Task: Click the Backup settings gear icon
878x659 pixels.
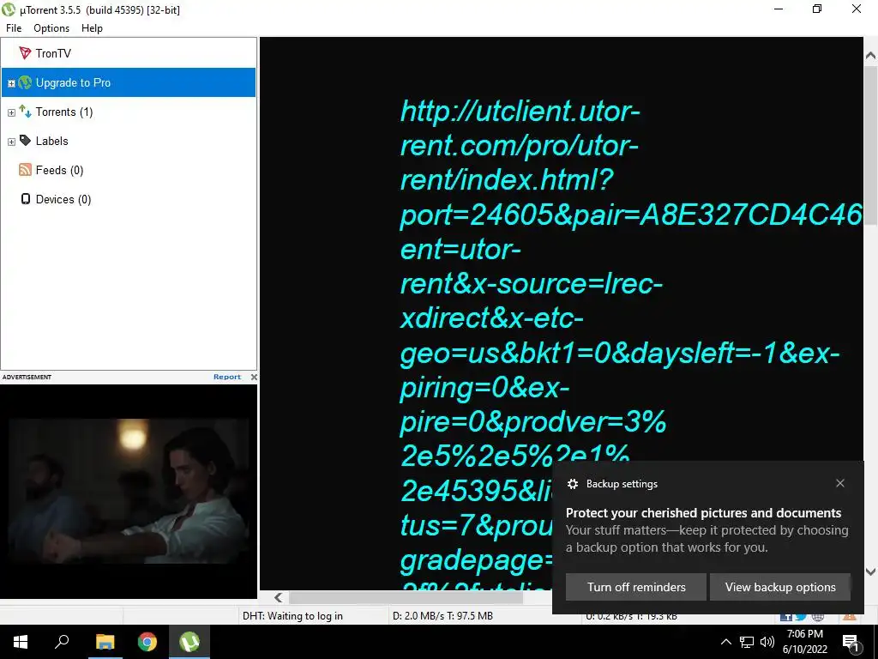Action: 572,484
